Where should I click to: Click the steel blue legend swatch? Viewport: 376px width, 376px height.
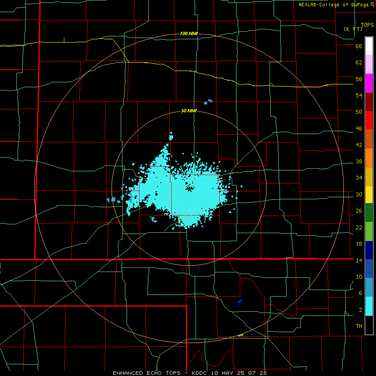(x=369, y=287)
